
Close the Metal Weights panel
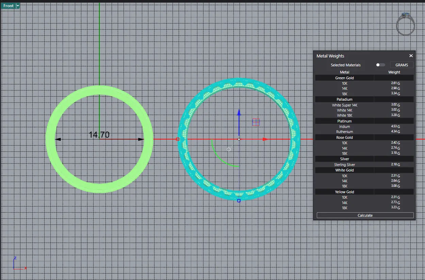point(411,56)
